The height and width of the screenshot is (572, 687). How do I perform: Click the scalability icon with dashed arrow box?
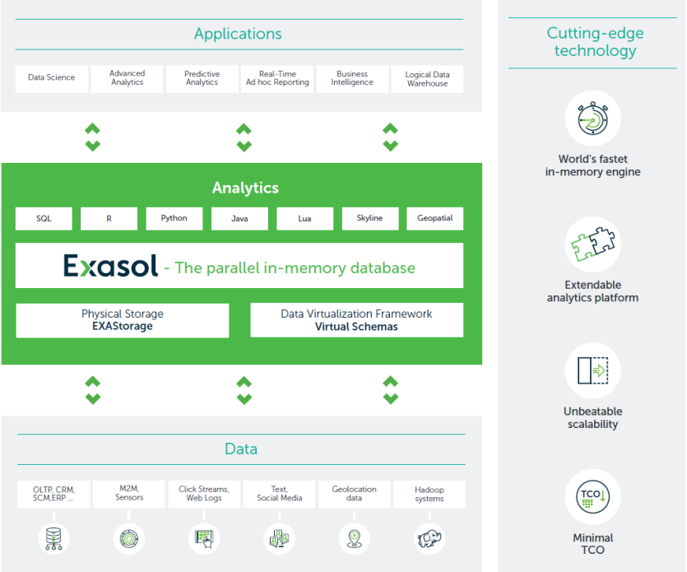[593, 370]
